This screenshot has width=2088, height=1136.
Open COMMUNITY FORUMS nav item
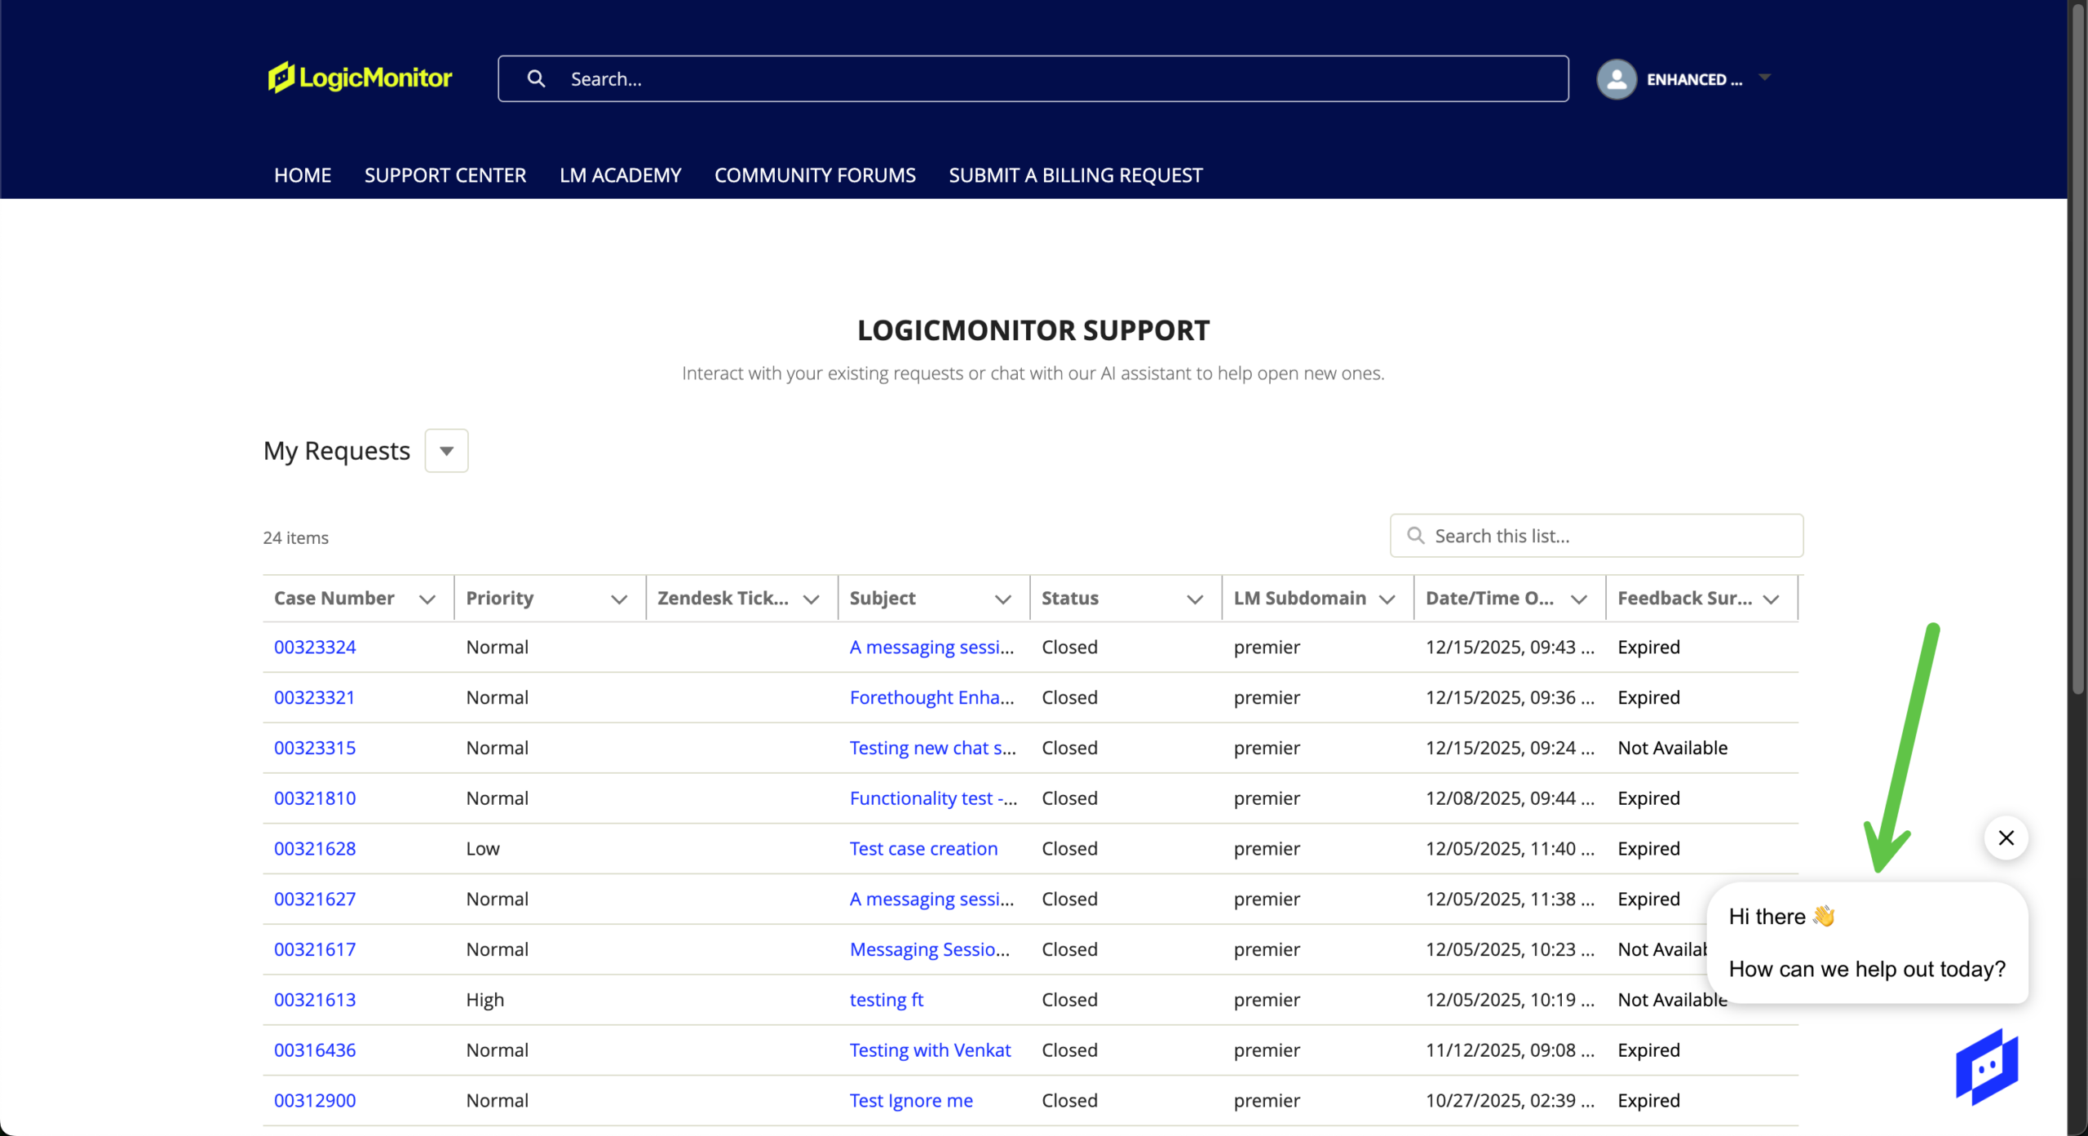(815, 175)
